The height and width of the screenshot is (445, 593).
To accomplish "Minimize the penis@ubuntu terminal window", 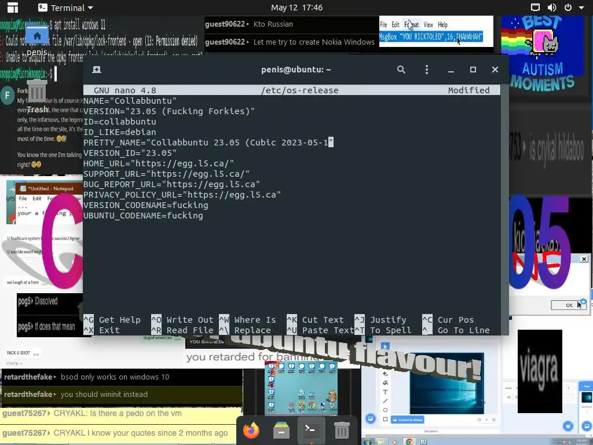I will click(451, 70).
